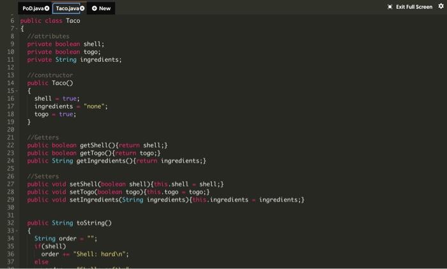The image size is (447, 269).
Task: Click the 'else' keyword on line 37
Action: [x=42, y=262]
